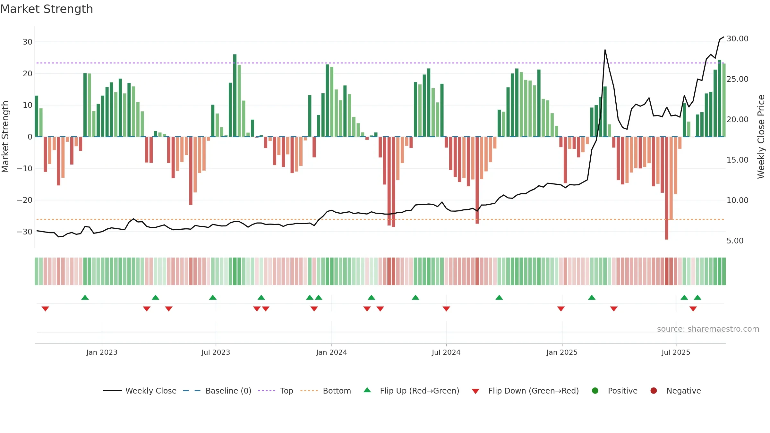Click the latest green flip-up marker in the flip row
The width and height of the screenshot is (770, 433).
[x=697, y=297]
